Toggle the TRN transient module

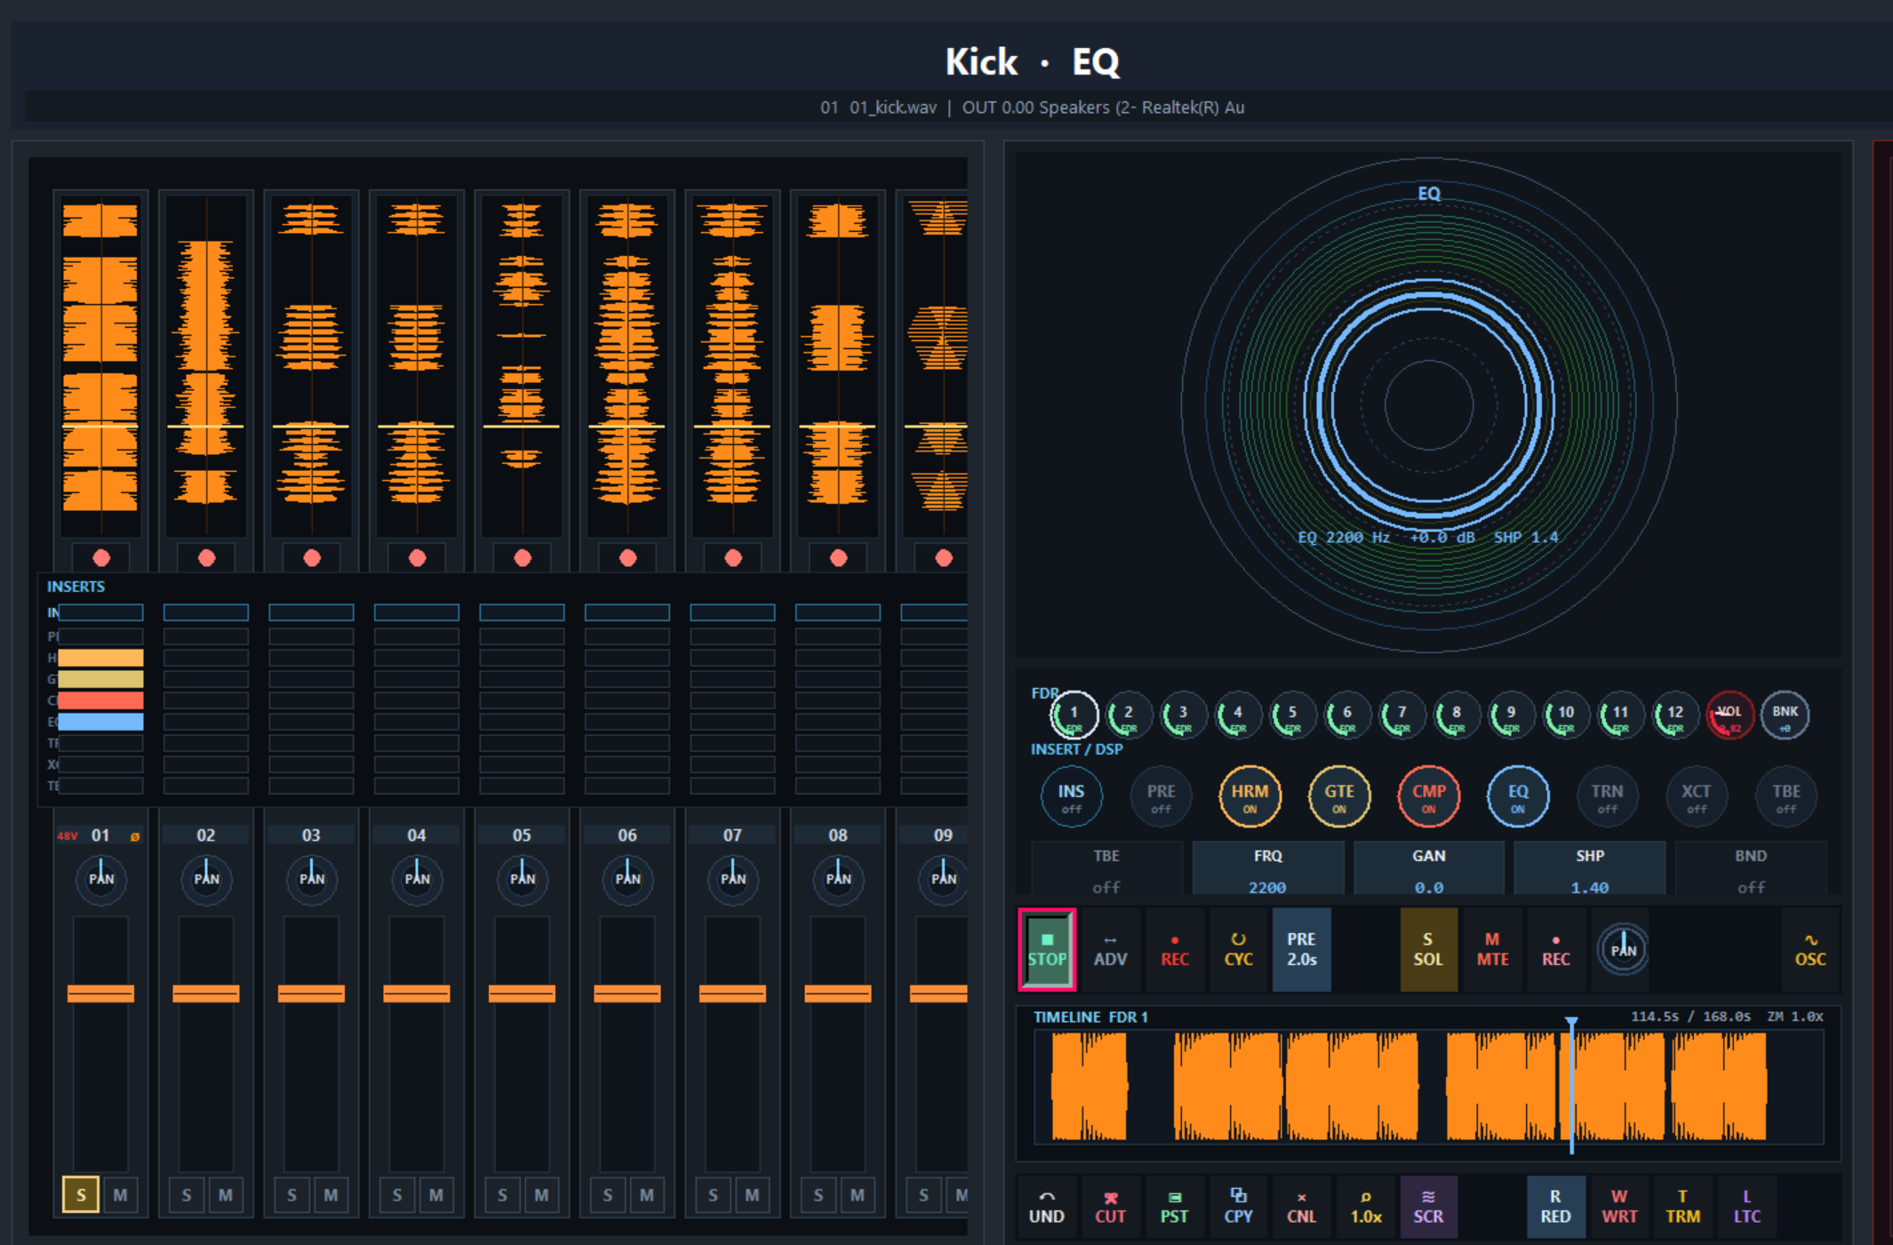point(1607,796)
